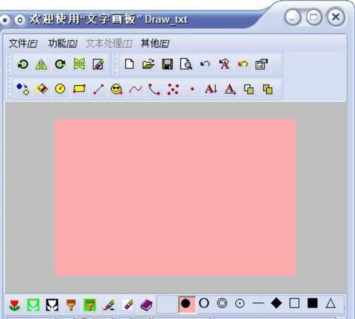Select the curve wave line tool
Screen dimensions: 355x319
(x=136, y=89)
